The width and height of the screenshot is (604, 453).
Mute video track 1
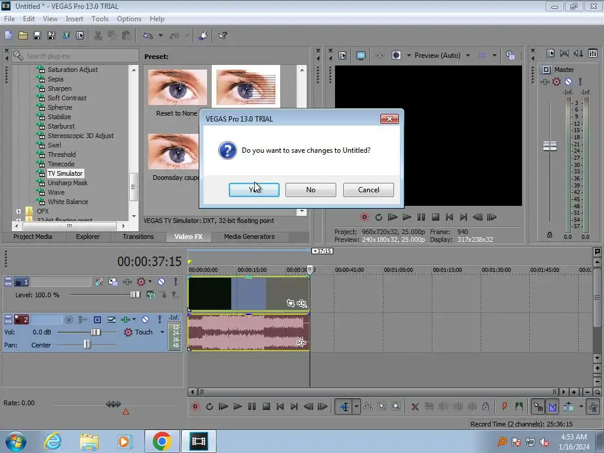(162, 281)
